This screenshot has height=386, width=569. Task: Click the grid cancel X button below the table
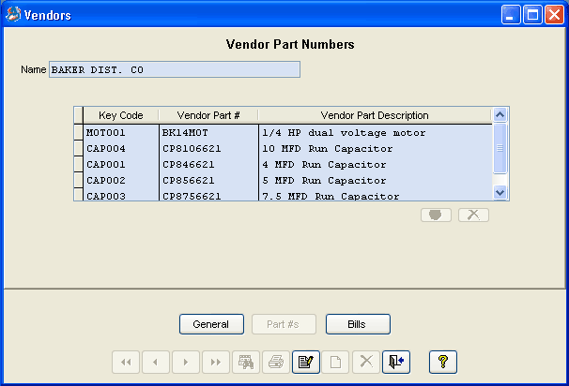[473, 215]
